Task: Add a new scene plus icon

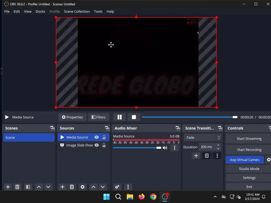Action: [x=8, y=187]
